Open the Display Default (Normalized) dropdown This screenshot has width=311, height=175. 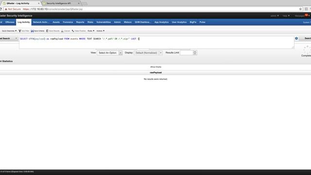coord(148,53)
